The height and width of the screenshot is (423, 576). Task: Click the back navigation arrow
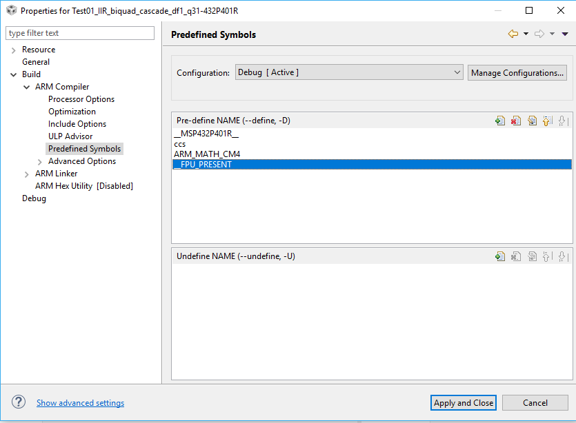[x=513, y=34]
